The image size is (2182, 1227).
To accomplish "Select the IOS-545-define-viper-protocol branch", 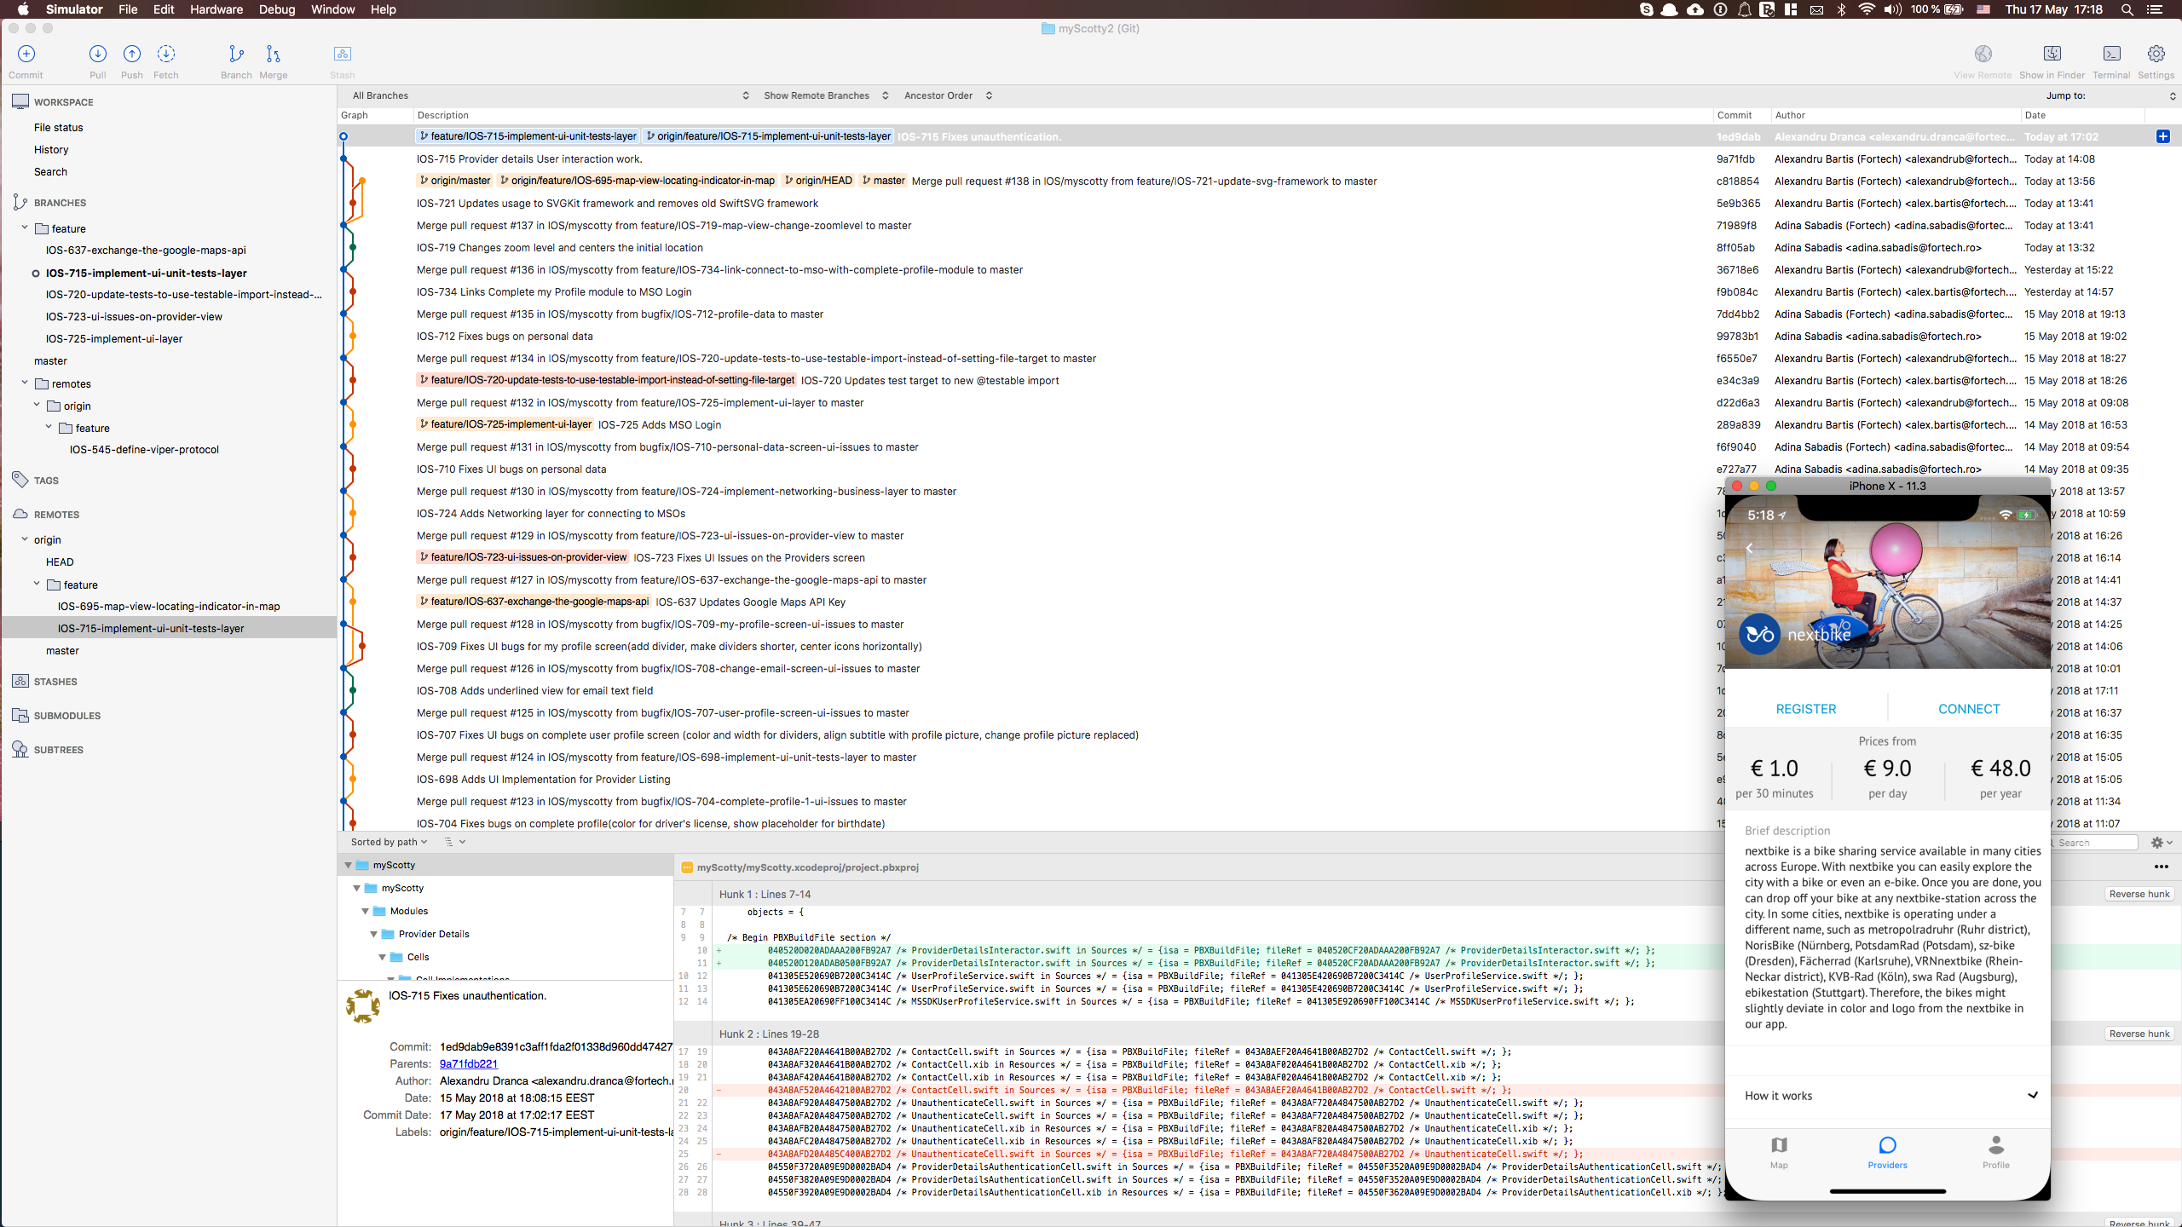I will click(144, 450).
